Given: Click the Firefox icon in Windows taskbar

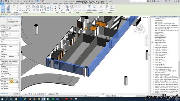Looking at the screenshot, I should (x=30, y=99).
